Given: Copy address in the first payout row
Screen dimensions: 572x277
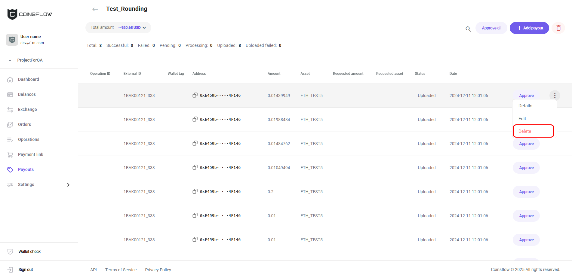Looking at the screenshot, I should 195,95.
